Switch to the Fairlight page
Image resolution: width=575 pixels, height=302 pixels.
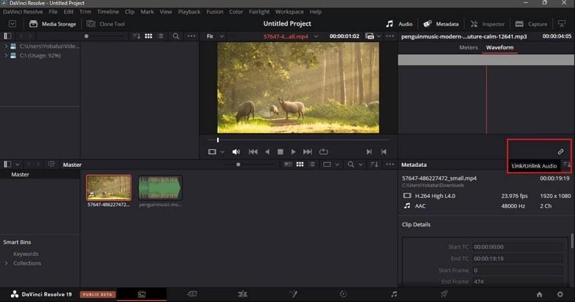click(394, 294)
